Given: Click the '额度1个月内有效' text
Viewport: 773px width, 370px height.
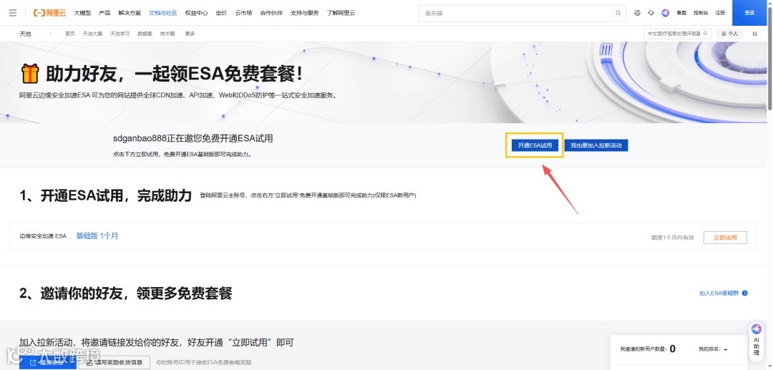Looking at the screenshot, I should (672, 237).
